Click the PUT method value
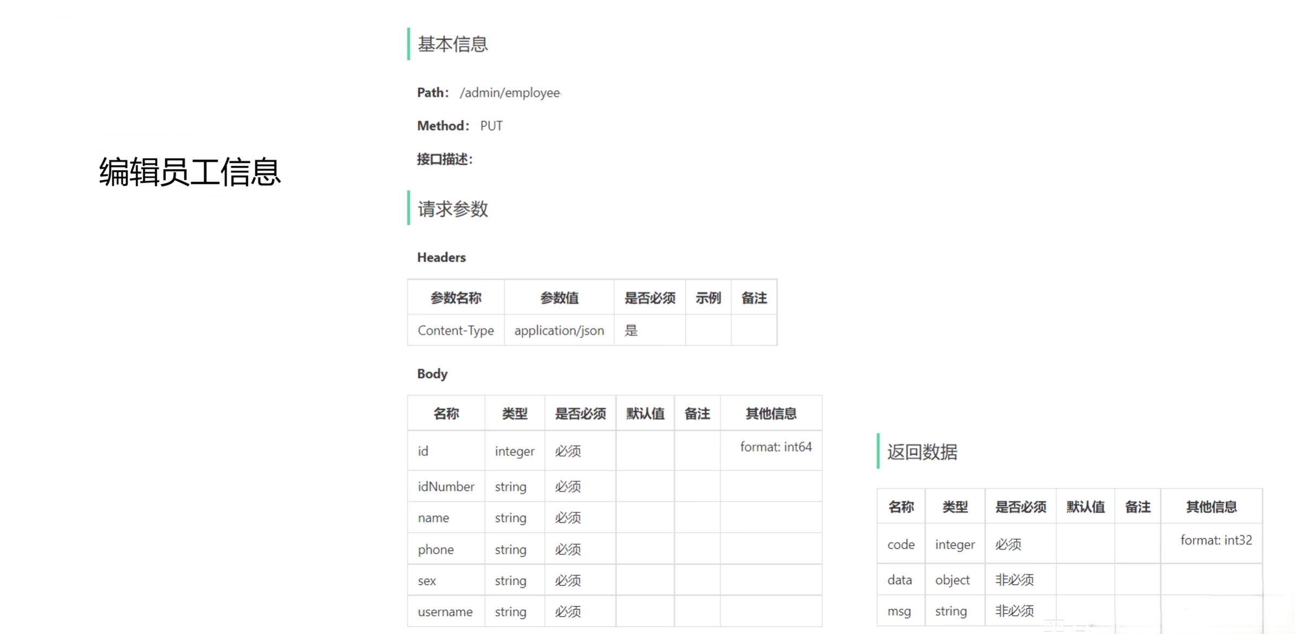 (491, 126)
